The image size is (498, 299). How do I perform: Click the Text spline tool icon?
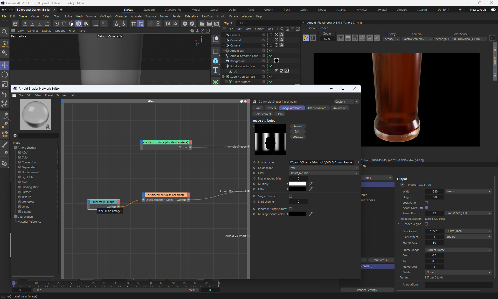[x=215, y=70]
